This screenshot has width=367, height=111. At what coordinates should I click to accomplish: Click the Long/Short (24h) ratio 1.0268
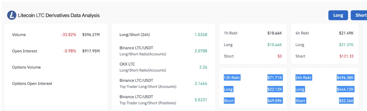click(201, 35)
